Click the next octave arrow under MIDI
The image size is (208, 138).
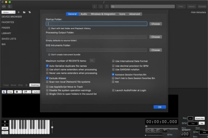coord(7,132)
